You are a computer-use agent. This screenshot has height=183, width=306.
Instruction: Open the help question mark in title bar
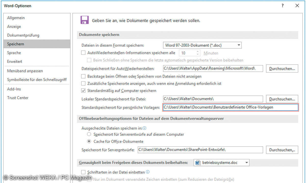tap(283, 6)
